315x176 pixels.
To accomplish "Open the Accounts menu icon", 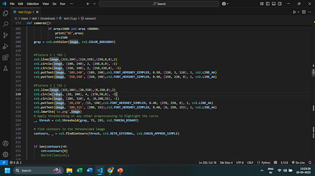I will 6,143.
